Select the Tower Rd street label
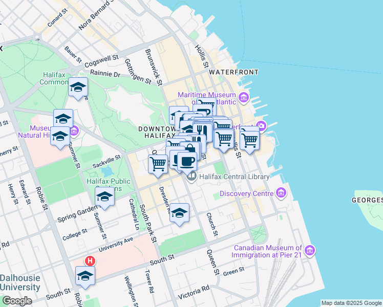 pos(150,281)
